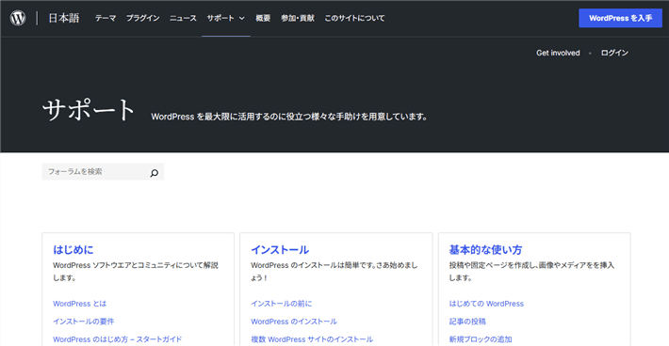Open the 参加・貢献 menu item
The height and width of the screenshot is (346, 669).
298,18
